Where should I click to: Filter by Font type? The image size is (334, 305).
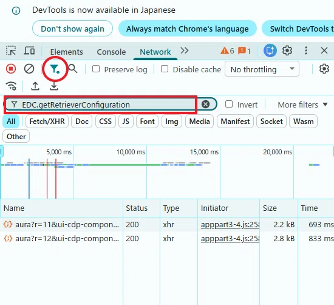147,122
